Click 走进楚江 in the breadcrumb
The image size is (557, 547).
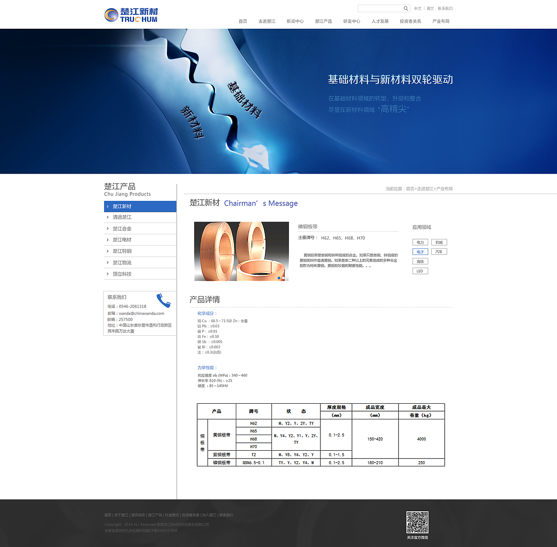click(425, 189)
